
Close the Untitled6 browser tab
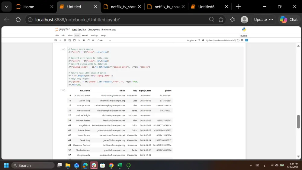[226, 7]
